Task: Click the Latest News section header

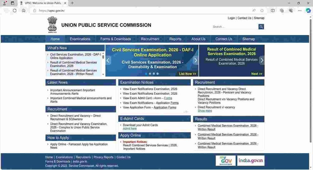Action: pyautogui.click(x=81, y=83)
